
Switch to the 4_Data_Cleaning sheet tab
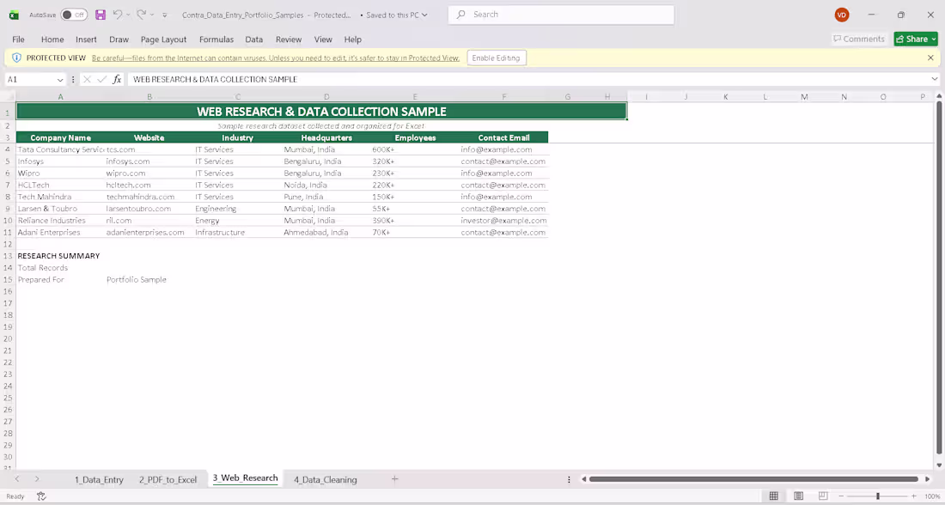[326, 480]
